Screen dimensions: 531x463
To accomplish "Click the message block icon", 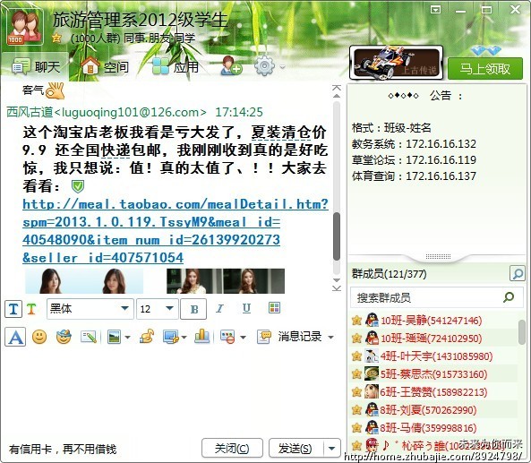I will [228, 337].
